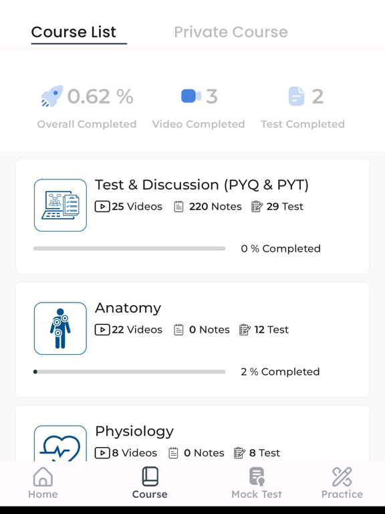Tap the Course book icon
385x514 pixels.
point(150,477)
